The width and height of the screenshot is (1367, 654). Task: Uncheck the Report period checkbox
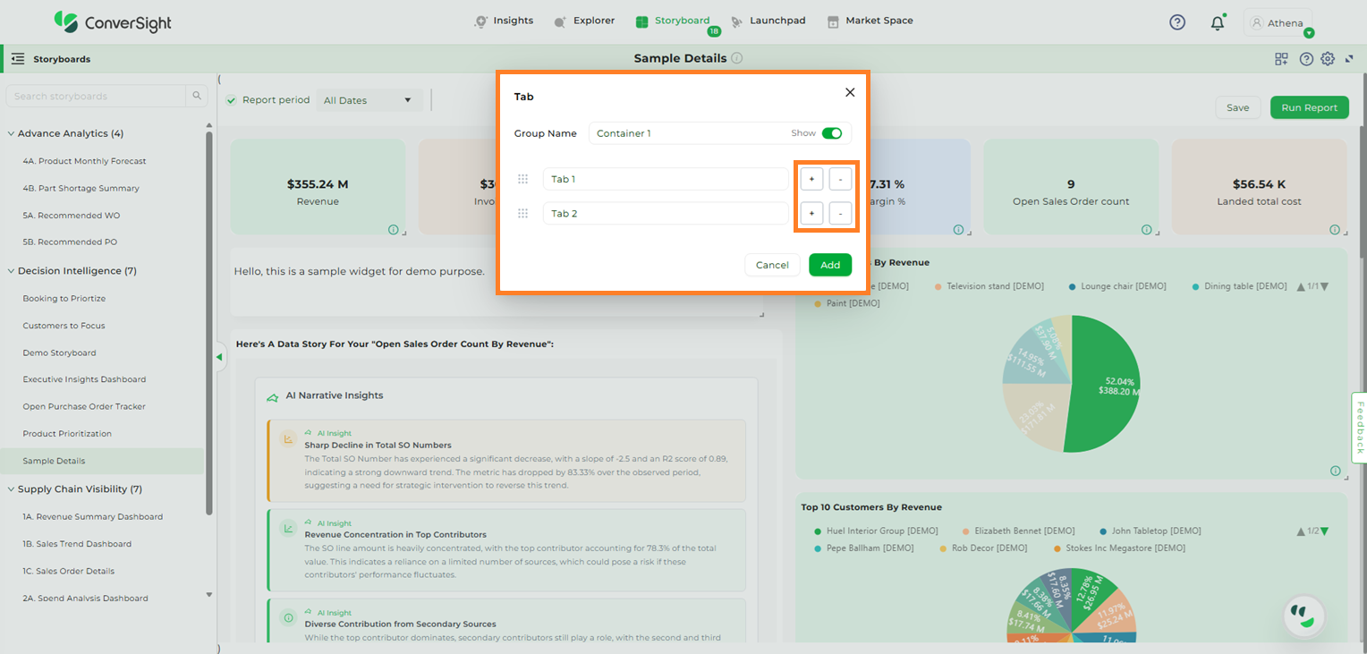(x=232, y=100)
